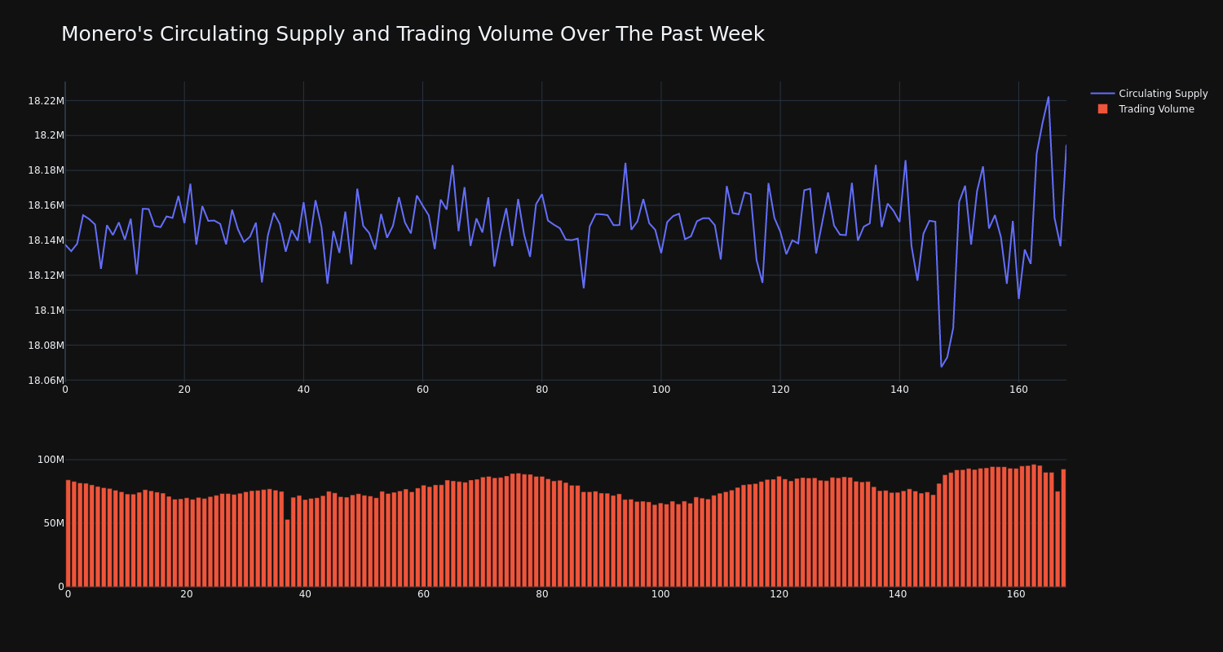The width and height of the screenshot is (1223, 652).
Task: Click the highest supply peak near 165
Action: pyautogui.click(x=1049, y=97)
